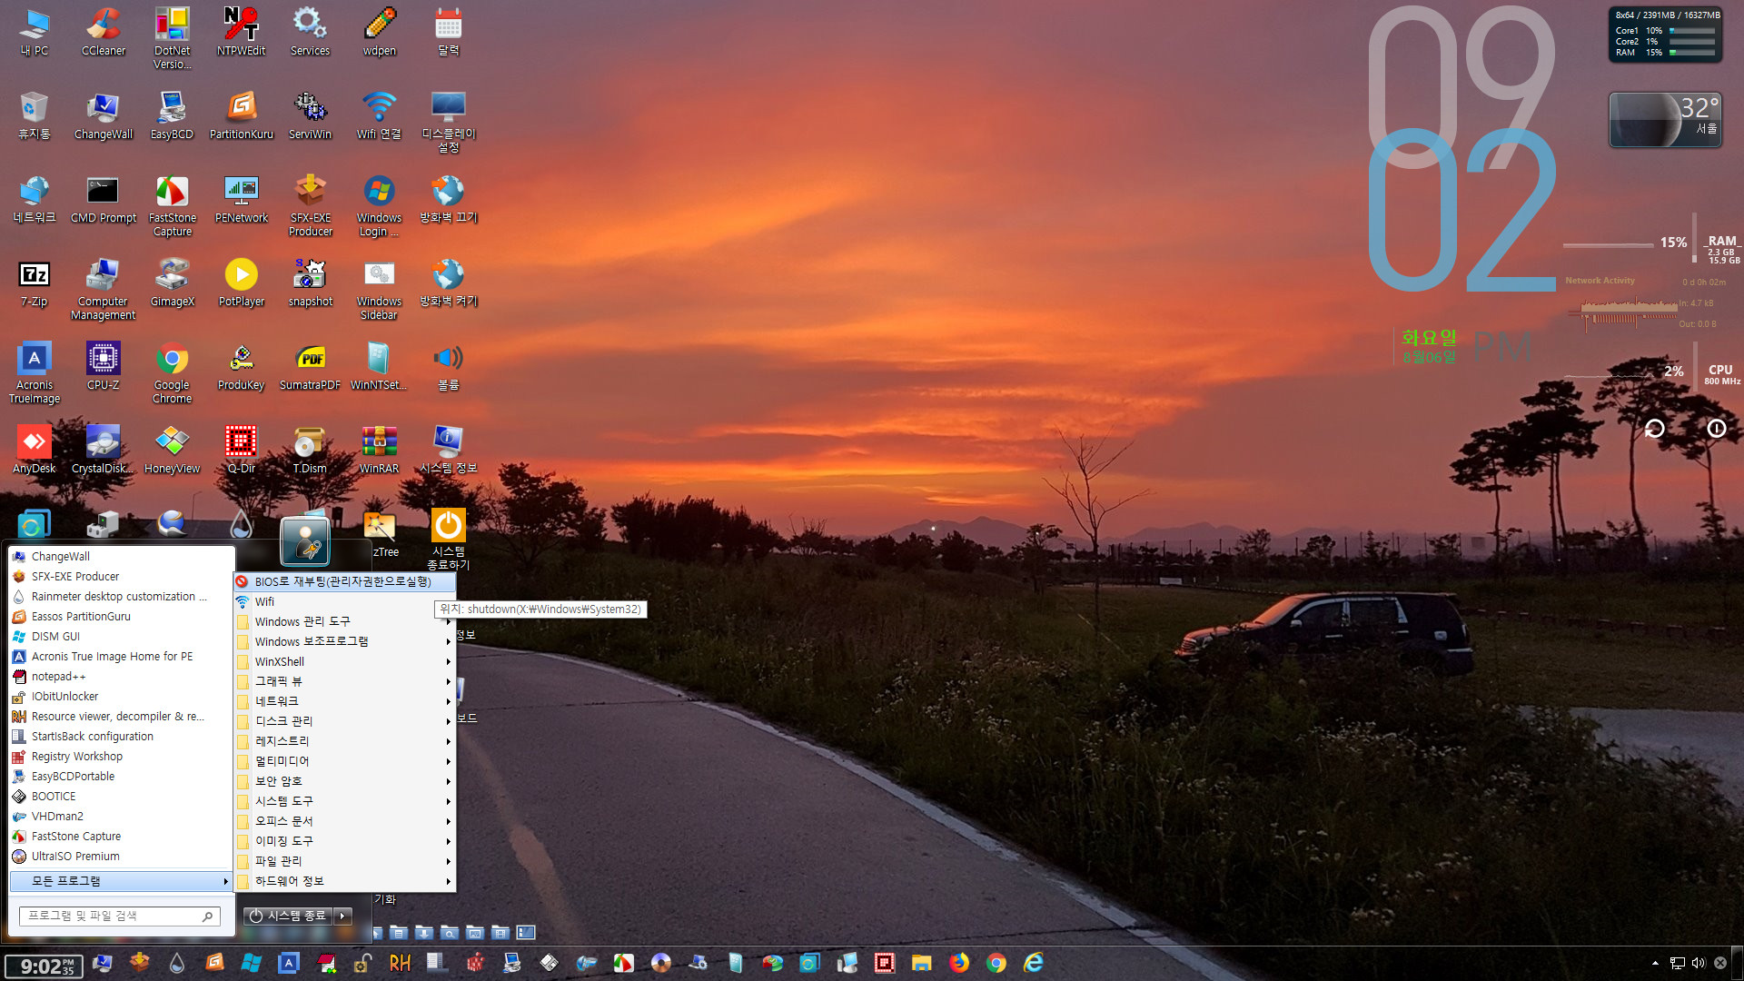Launch SumatraPDF desktop icon
Screen dimensions: 1744x981
pyautogui.click(x=310, y=367)
